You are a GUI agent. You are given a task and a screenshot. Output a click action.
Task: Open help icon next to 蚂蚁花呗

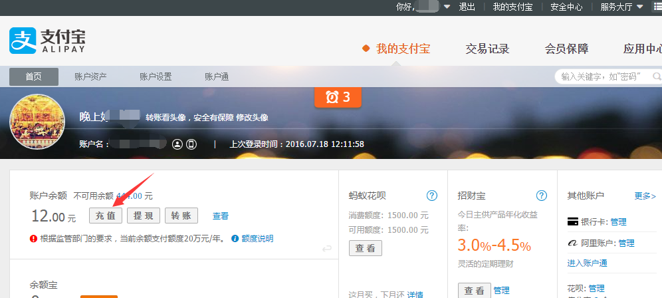pos(431,196)
